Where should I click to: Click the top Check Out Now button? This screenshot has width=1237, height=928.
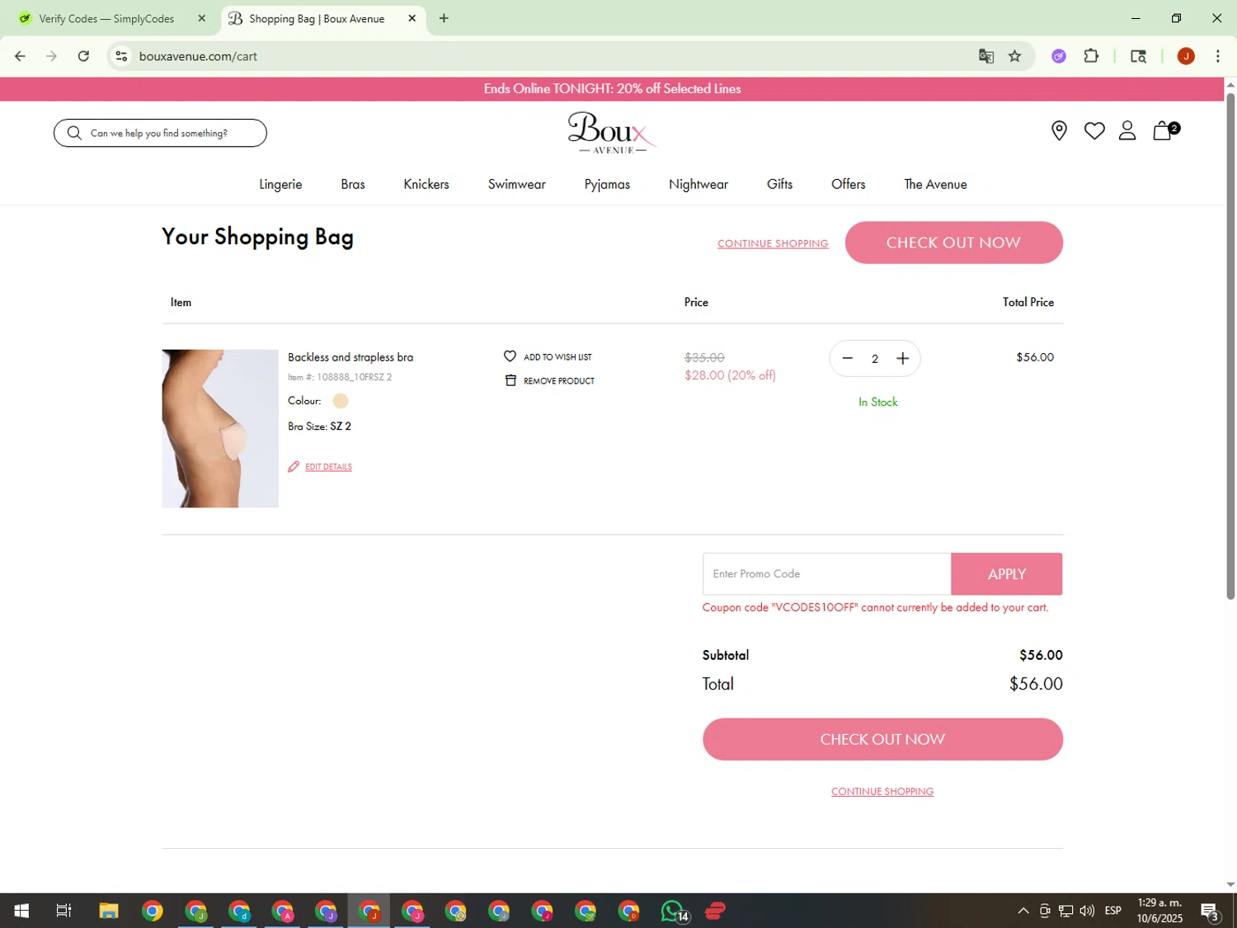(953, 243)
